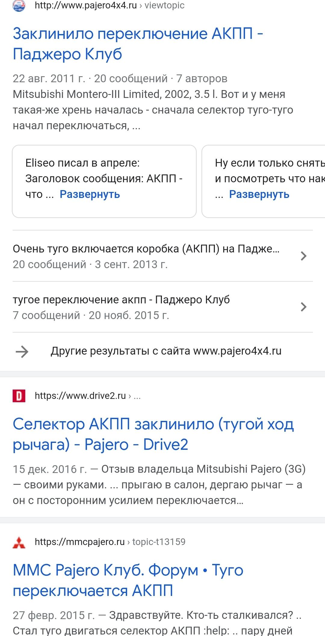Expand the Ну если только снять snippet
Image resolution: width=325 pixels, height=636 pixels.
click(259, 194)
